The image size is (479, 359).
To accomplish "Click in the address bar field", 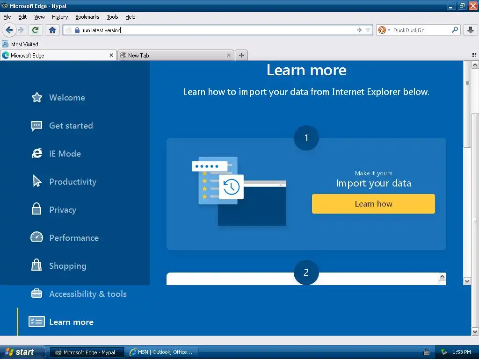I will pyautogui.click(x=217, y=30).
